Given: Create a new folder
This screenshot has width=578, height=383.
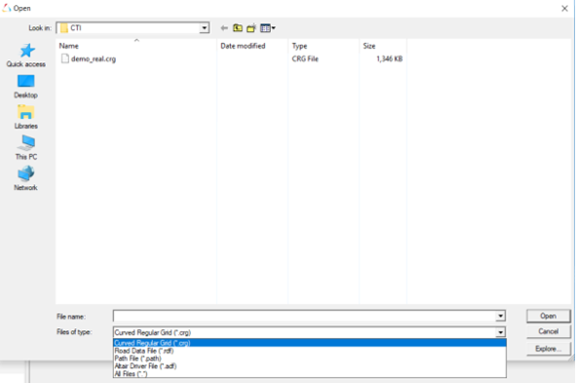Looking at the screenshot, I should coord(251,28).
